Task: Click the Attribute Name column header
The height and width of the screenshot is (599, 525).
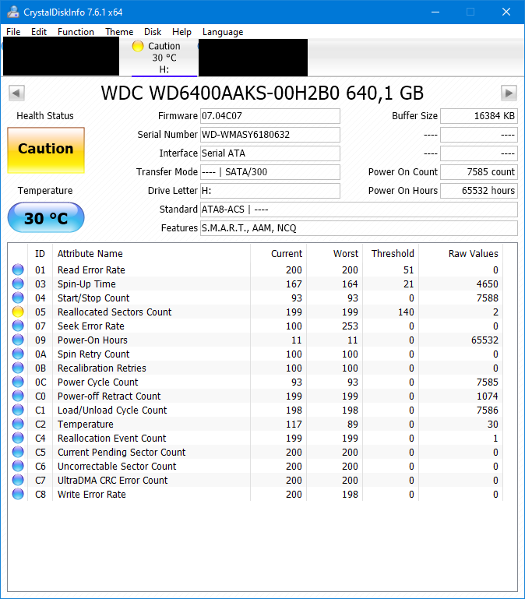Action: (151, 254)
